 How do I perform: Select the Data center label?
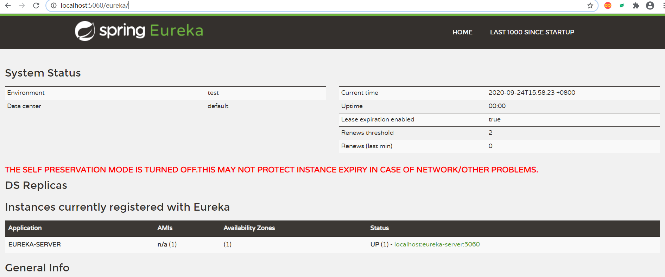coord(24,106)
